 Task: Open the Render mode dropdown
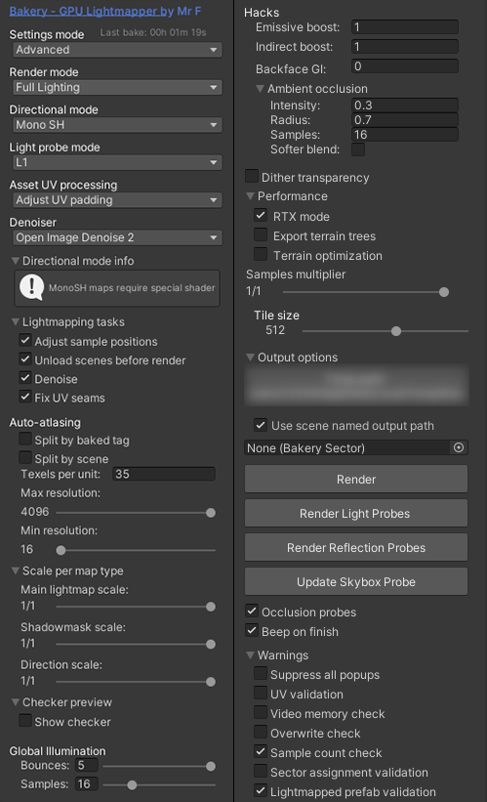[117, 88]
